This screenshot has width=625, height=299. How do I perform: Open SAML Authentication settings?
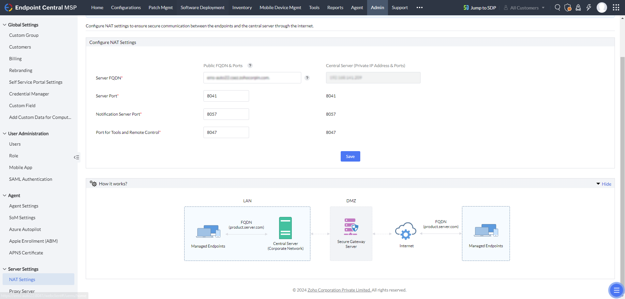click(x=31, y=179)
